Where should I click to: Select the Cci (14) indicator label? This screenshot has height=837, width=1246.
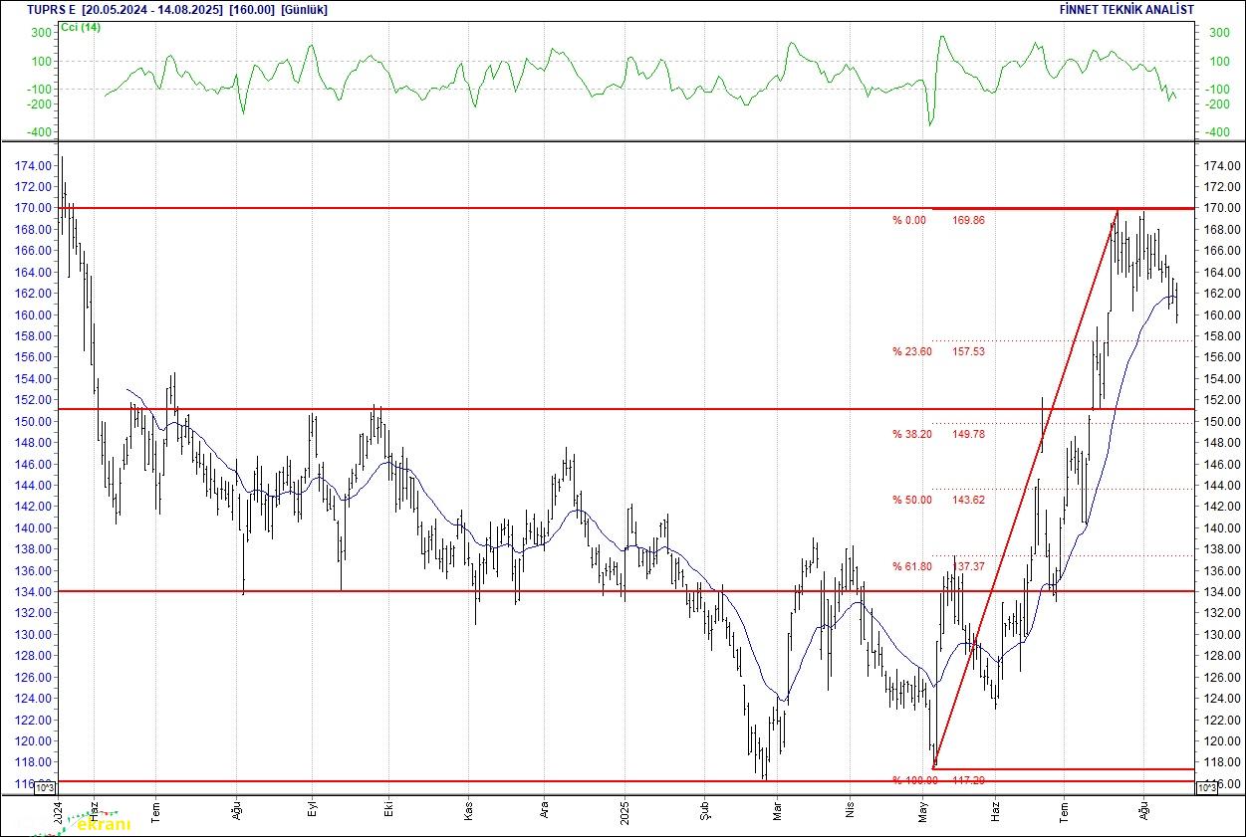click(81, 27)
